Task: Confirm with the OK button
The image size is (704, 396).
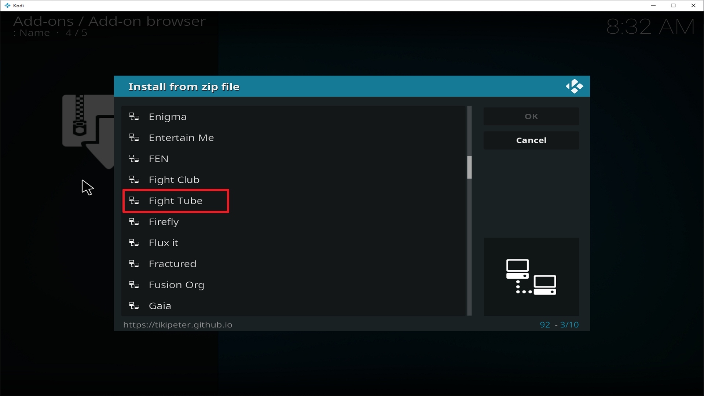Action: (531, 117)
